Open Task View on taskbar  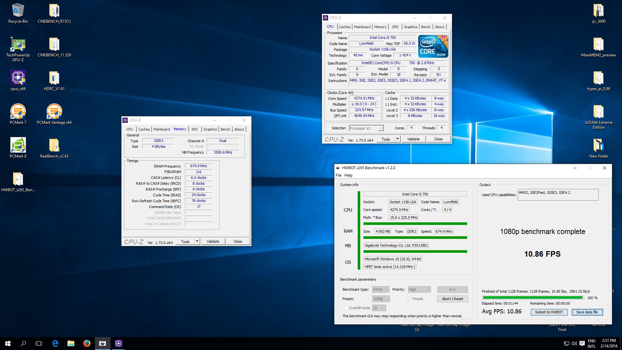39,344
